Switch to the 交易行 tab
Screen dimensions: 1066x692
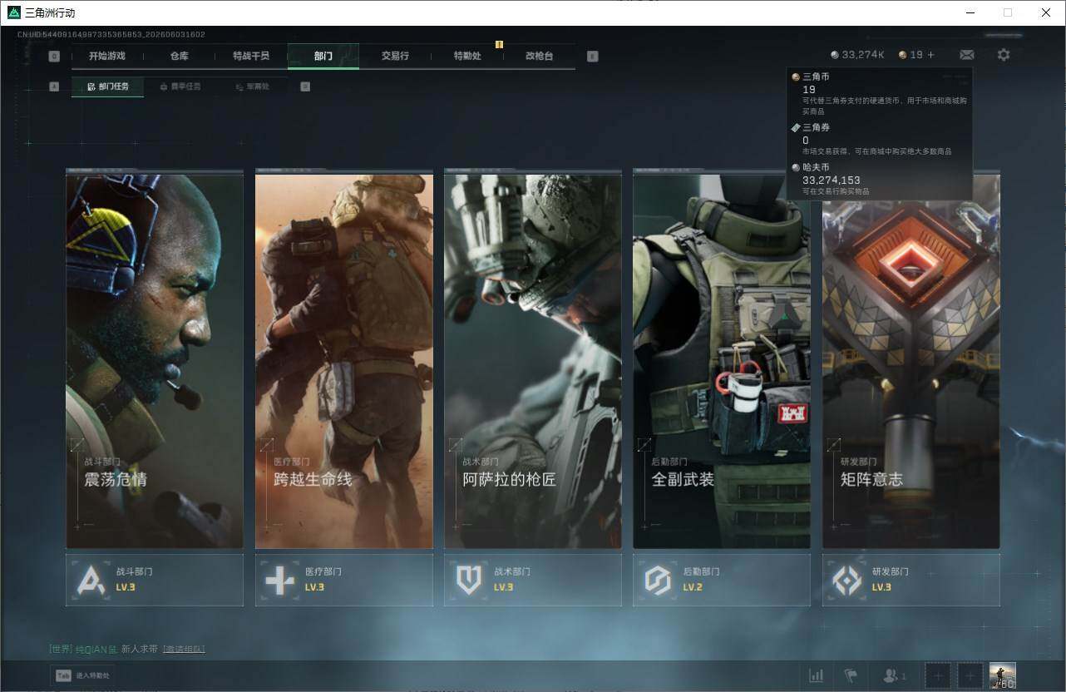[x=395, y=57]
